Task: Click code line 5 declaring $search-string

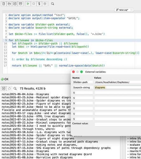Action: (41, 28)
